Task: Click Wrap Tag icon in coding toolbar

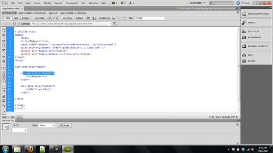Action: (x=4, y=96)
